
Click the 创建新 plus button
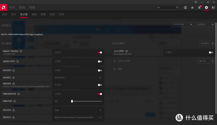point(206,61)
